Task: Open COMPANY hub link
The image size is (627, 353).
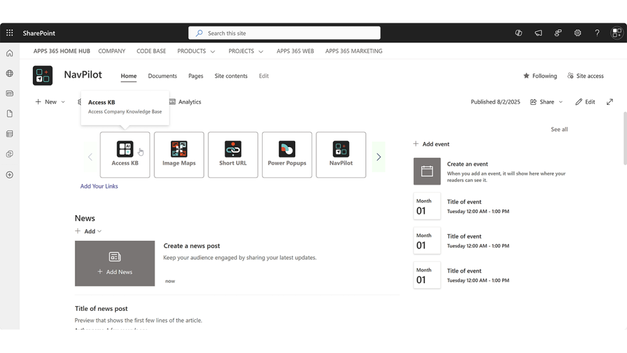Action: pos(112,51)
